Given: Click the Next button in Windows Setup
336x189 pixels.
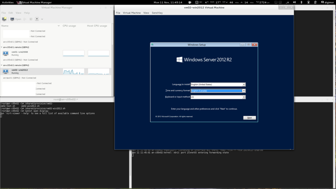Looking at the screenshot, I should pyautogui.click(x=249, y=118).
